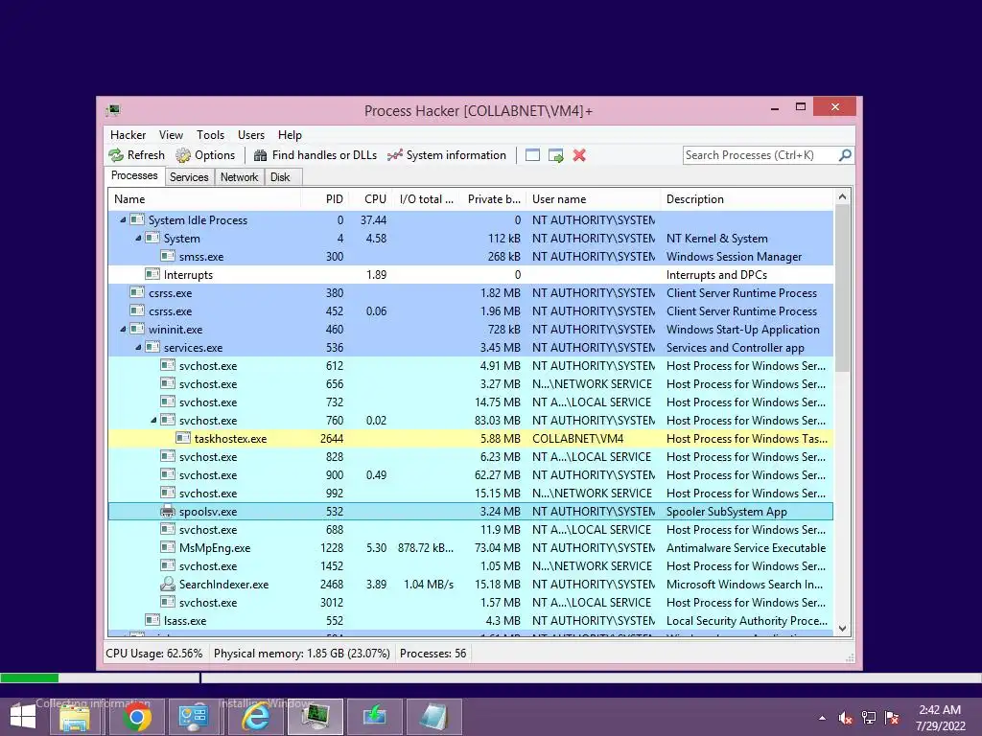Collapse the System Idle Process tree
This screenshot has width=982, height=736.
click(x=123, y=220)
